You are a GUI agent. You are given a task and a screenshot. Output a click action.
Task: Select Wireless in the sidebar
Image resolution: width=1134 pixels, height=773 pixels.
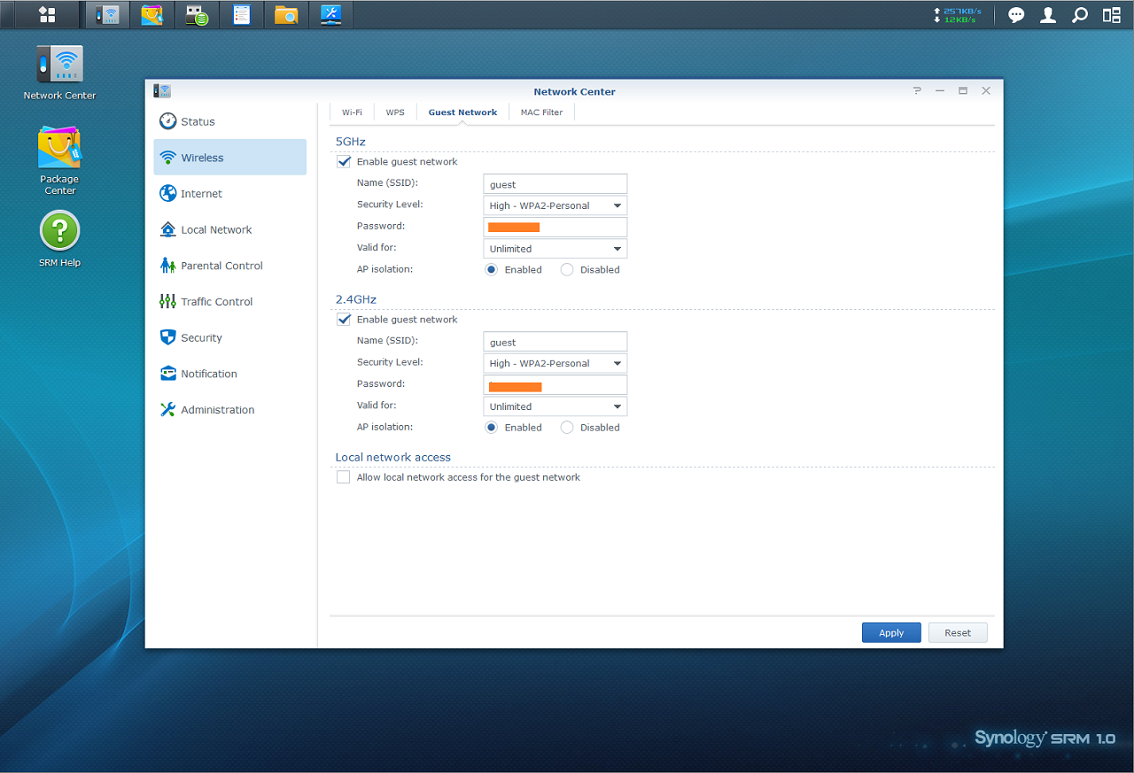[x=230, y=158]
